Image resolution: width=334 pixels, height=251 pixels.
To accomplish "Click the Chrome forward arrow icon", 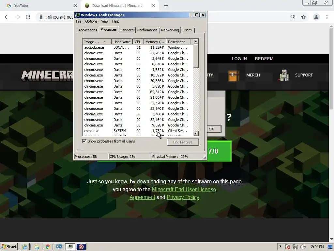I will click(18, 17).
